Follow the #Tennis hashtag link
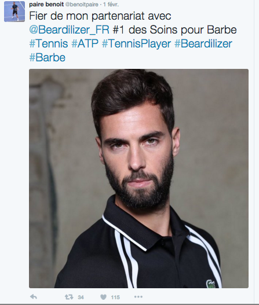The image size is (259, 305). pos(49,43)
